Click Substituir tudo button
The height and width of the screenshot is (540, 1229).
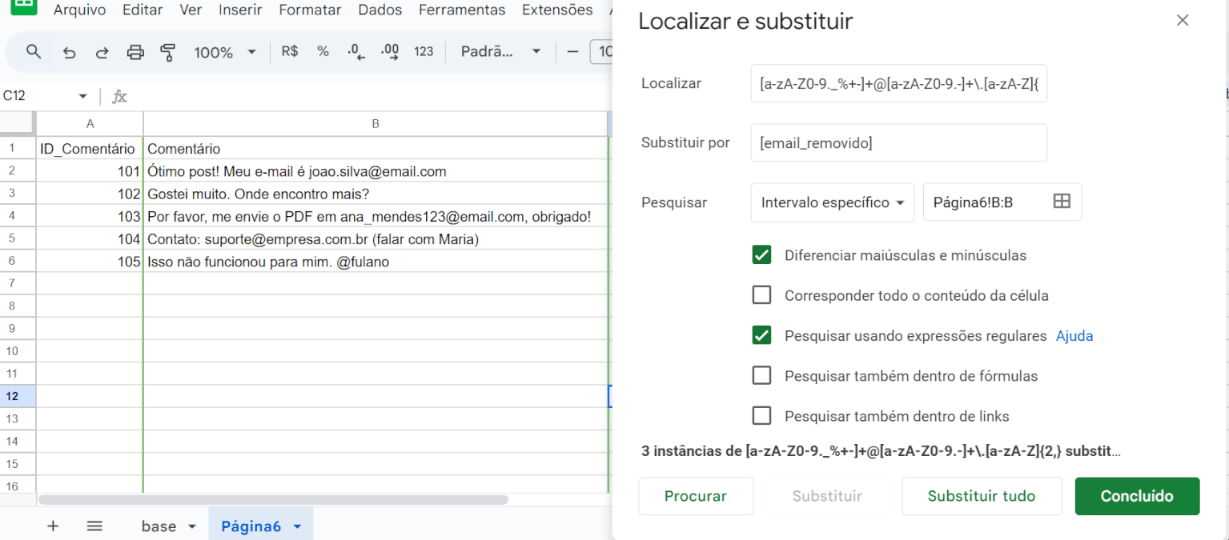[x=982, y=496]
